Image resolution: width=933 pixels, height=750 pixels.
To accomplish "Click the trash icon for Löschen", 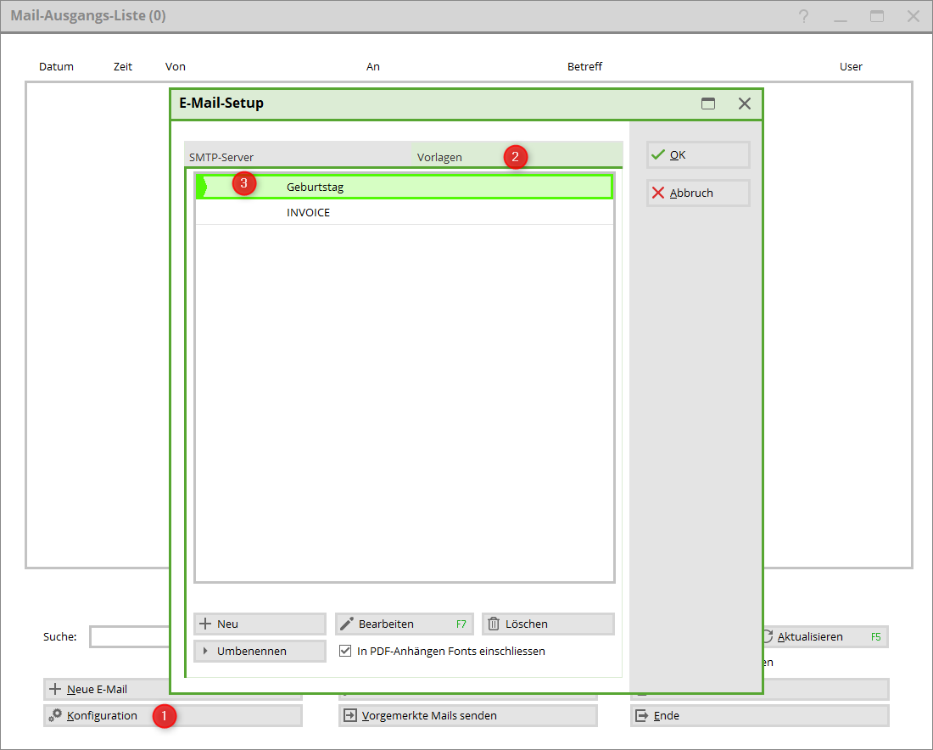I will point(494,624).
